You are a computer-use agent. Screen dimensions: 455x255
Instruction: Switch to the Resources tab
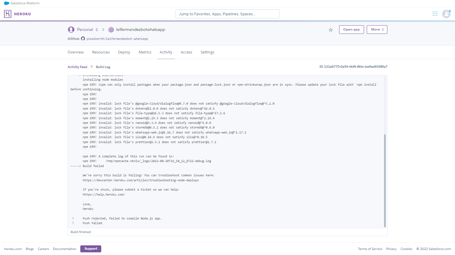[x=101, y=52]
